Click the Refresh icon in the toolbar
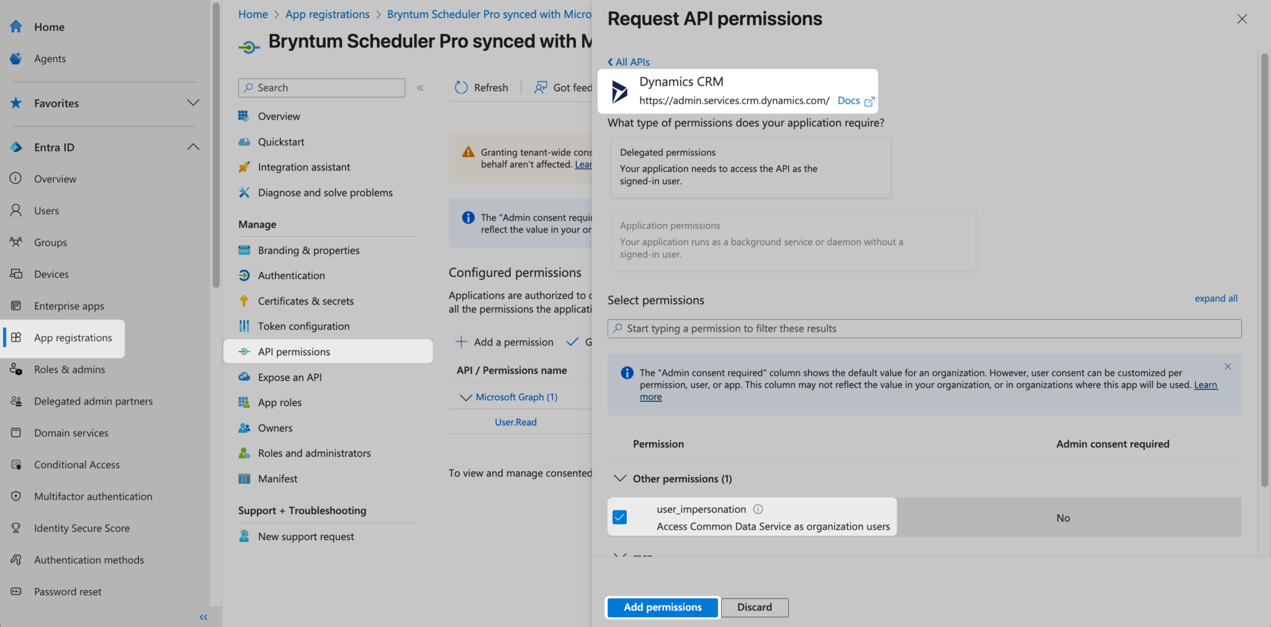The image size is (1271, 627). (461, 87)
